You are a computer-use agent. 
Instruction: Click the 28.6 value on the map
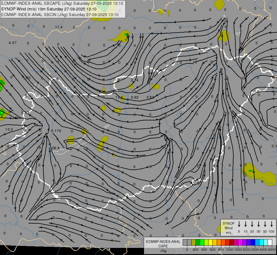[x=56, y=148]
